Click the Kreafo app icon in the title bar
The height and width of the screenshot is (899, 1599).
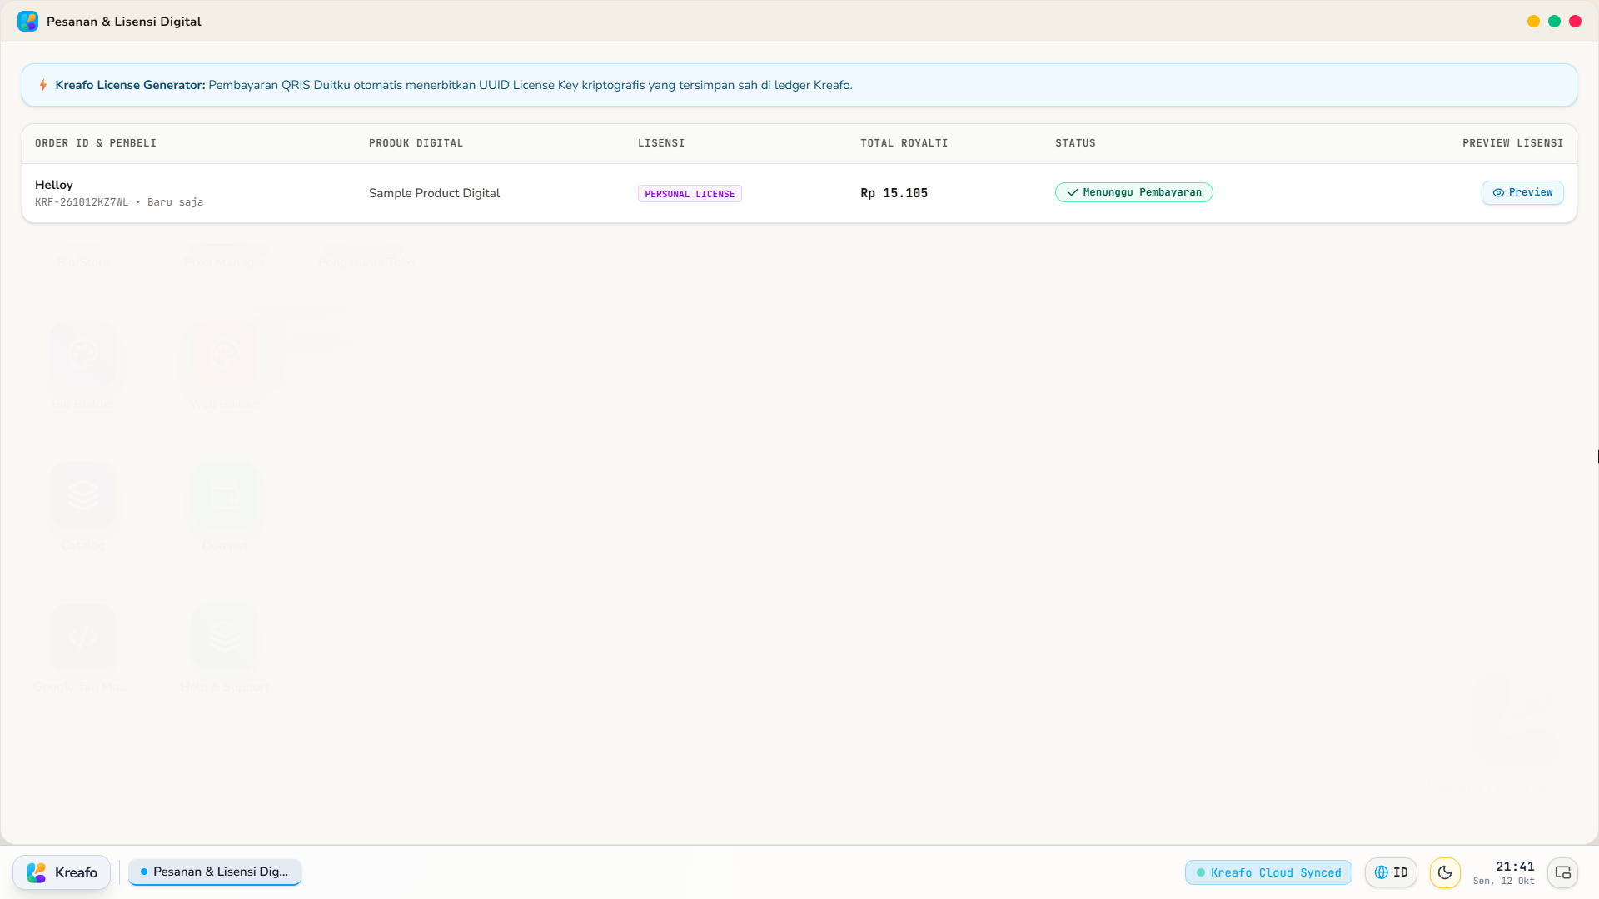pyautogui.click(x=27, y=22)
